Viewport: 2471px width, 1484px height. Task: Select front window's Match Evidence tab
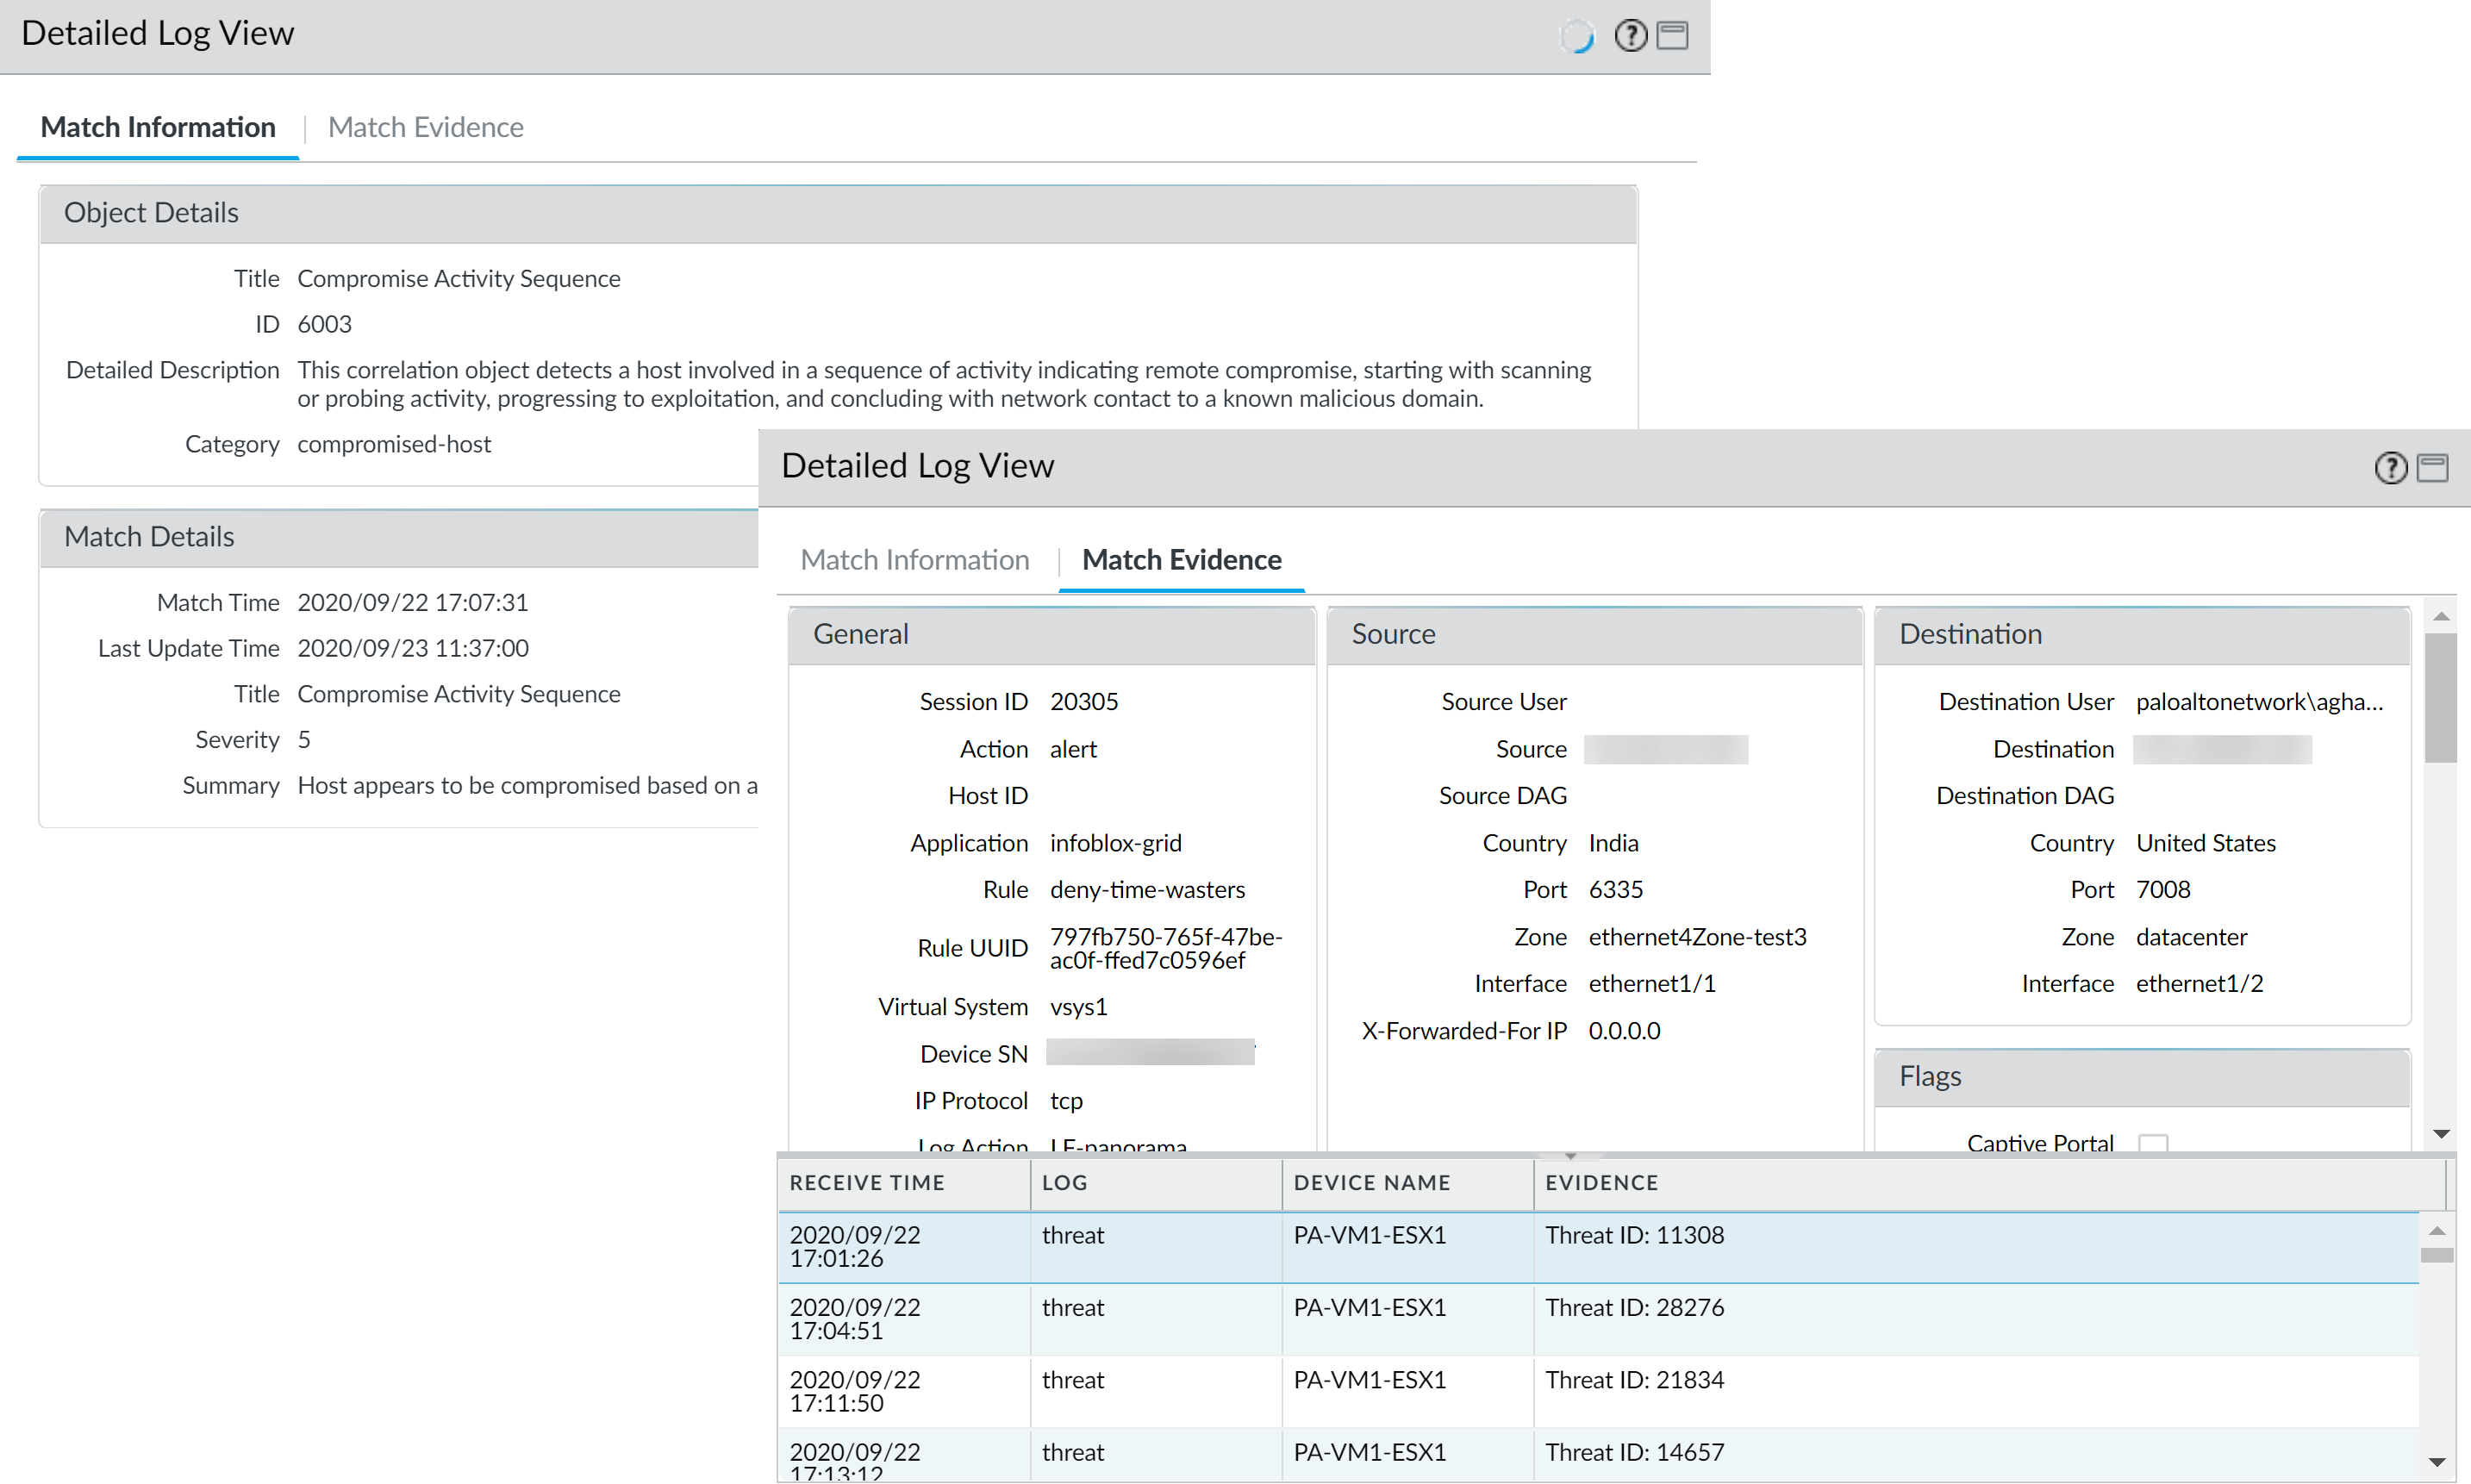tap(1181, 560)
